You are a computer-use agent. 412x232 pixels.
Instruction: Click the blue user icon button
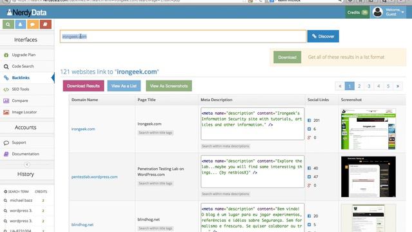(x=20, y=24)
